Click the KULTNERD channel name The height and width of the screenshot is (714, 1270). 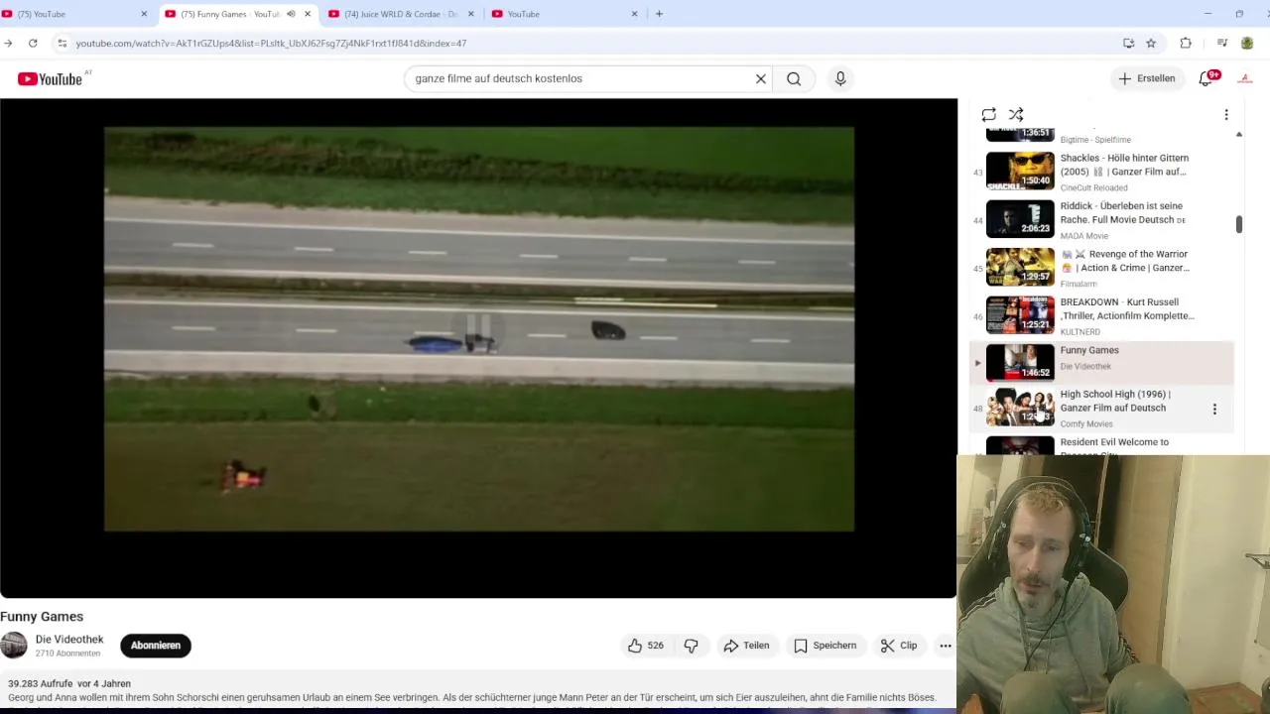tap(1079, 332)
